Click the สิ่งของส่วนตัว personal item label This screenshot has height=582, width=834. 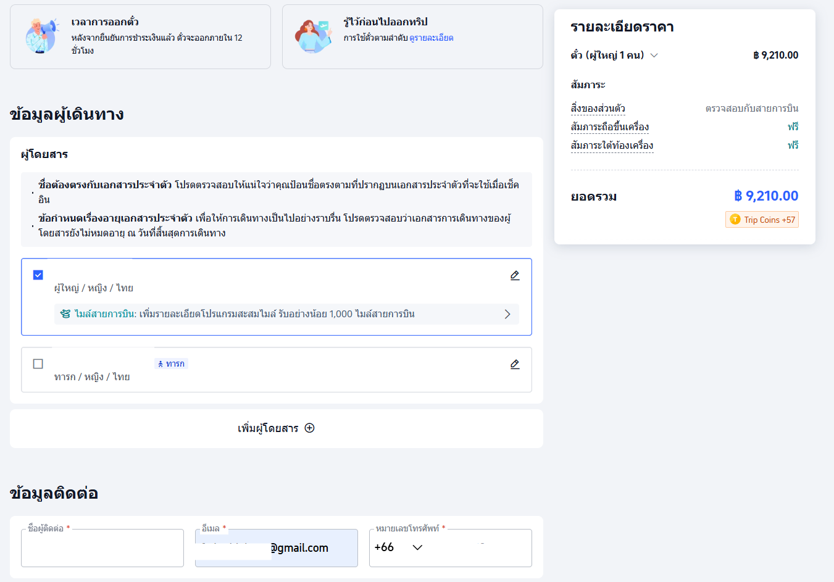(598, 109)
